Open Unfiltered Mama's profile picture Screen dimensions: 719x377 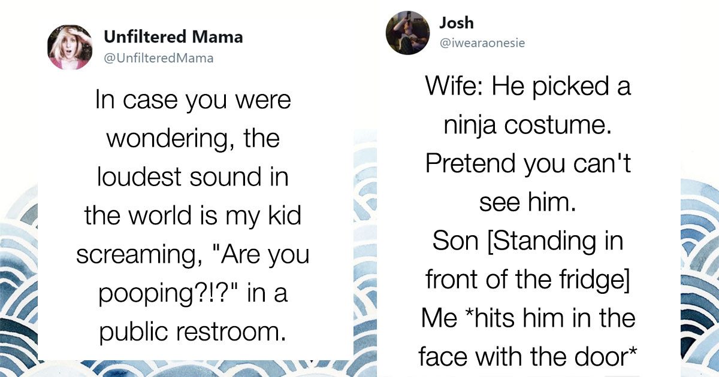[x=70, y=47]
